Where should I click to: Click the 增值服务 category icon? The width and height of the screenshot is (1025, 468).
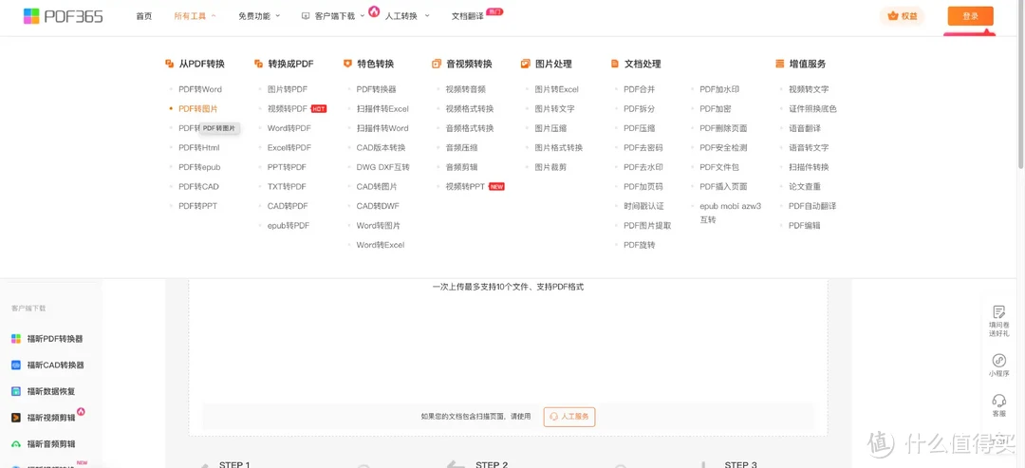pos(779,64)
